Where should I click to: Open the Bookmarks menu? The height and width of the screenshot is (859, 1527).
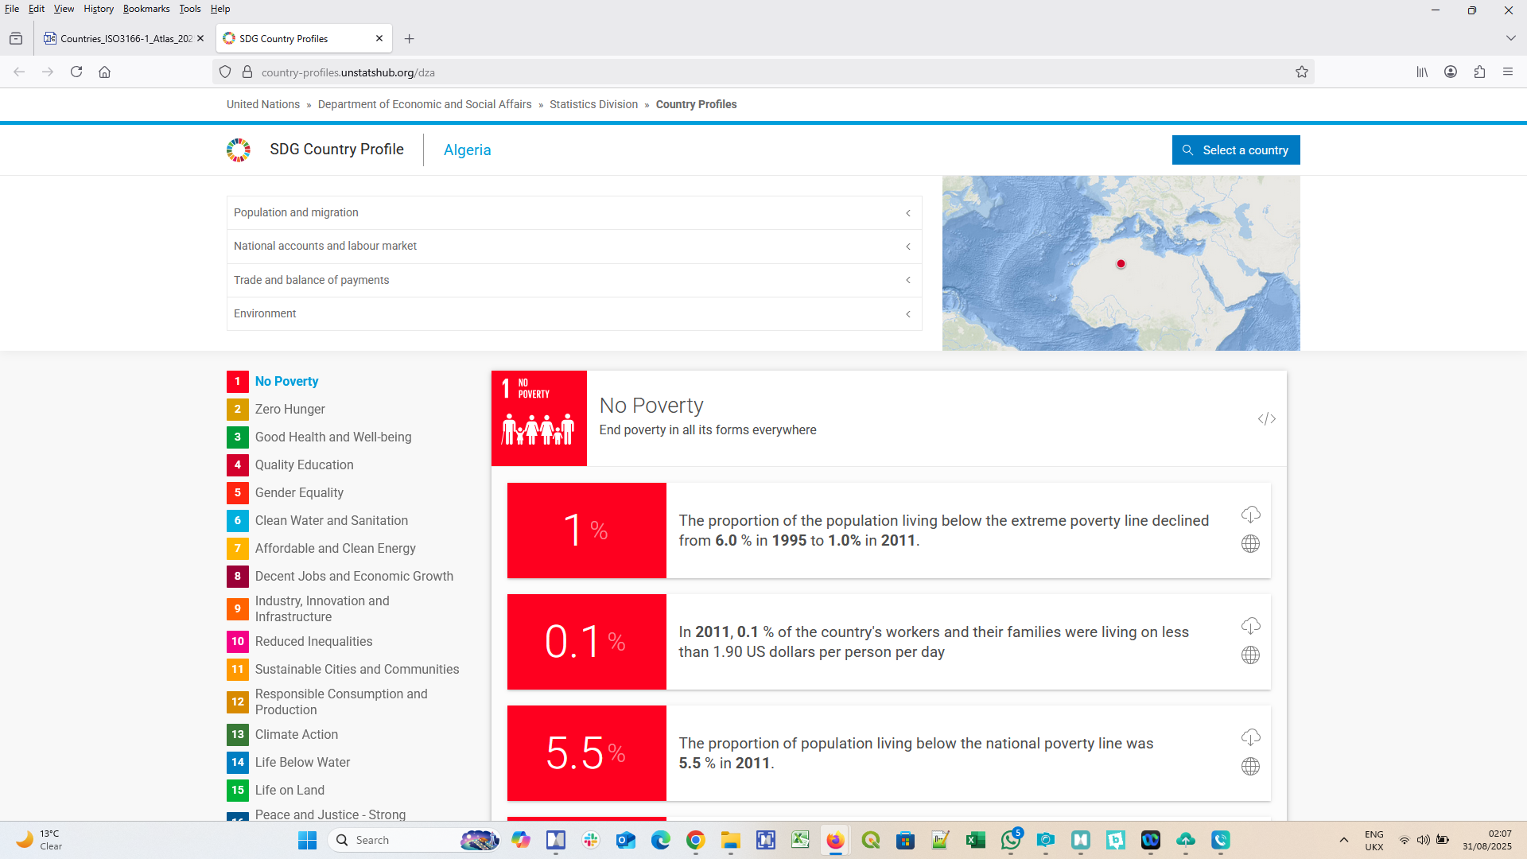pyautogui.click(x=146, y=9)
